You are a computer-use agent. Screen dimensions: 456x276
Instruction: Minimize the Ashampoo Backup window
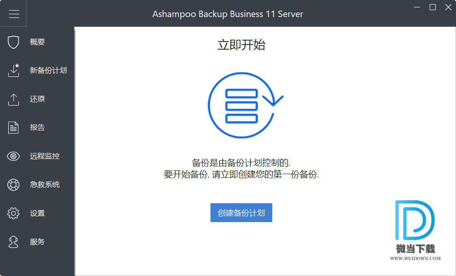point(417,7)
